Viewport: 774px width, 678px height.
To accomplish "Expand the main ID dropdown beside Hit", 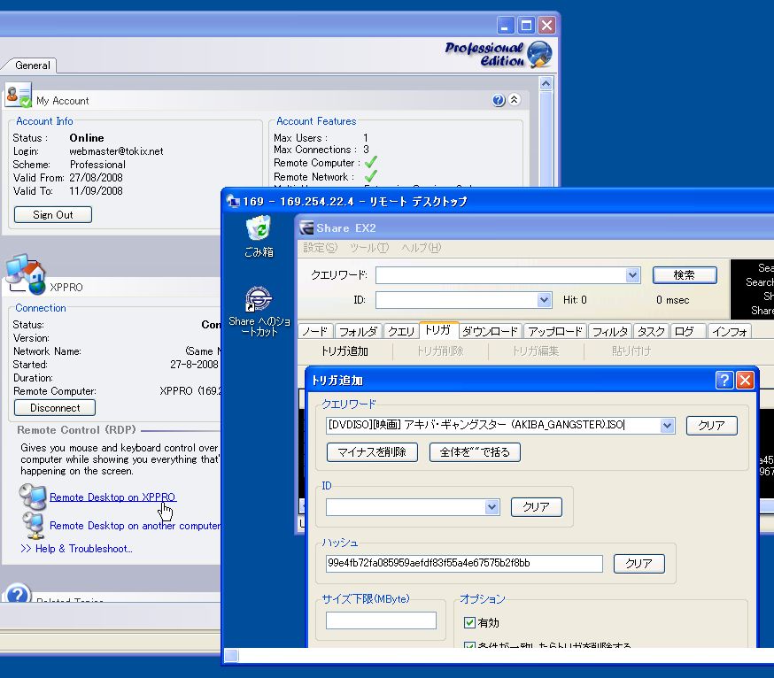I will click(544, 299).
